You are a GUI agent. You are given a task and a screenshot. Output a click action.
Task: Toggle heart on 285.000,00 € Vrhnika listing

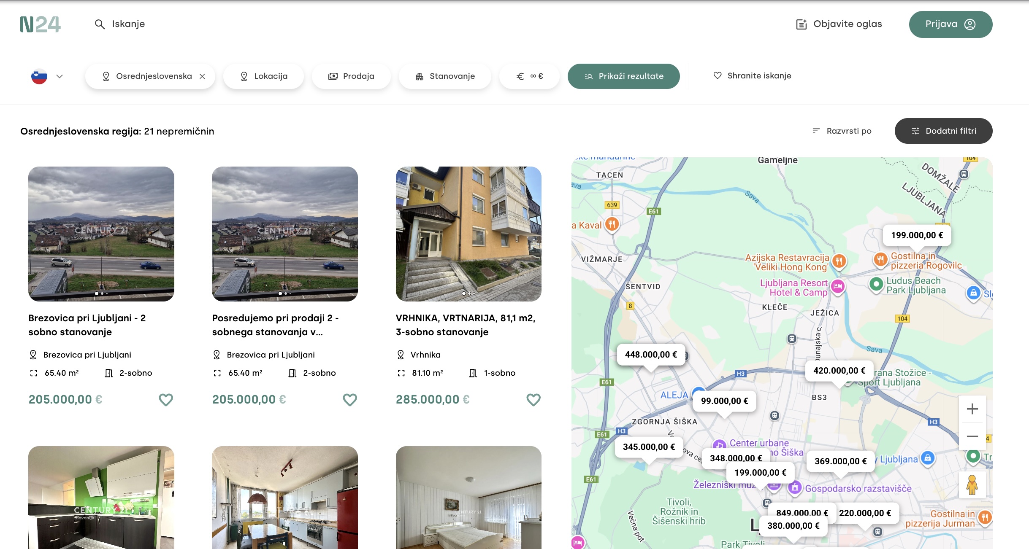pos(533,399)
